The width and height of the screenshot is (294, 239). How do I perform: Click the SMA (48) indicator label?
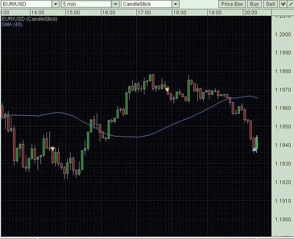[x=12, y=24]
